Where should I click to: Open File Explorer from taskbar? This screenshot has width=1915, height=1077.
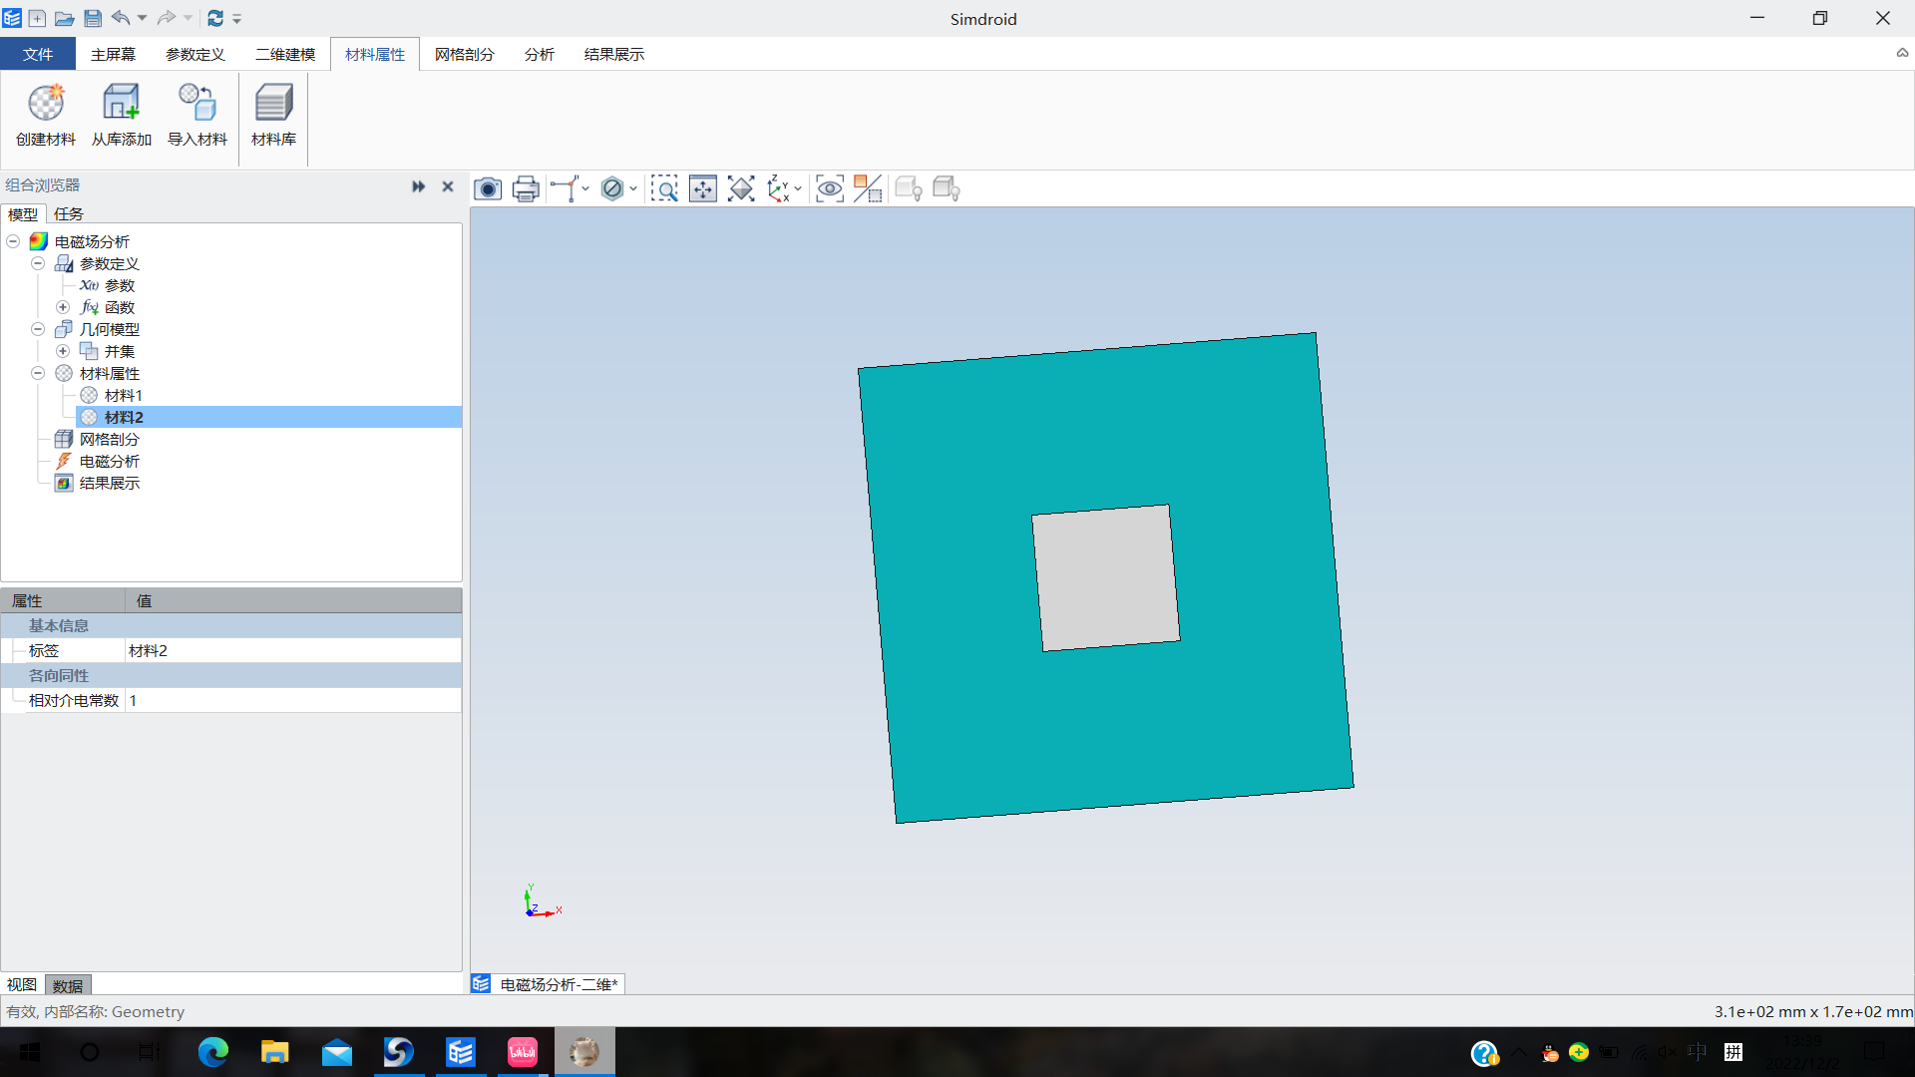click(274, 1052)
